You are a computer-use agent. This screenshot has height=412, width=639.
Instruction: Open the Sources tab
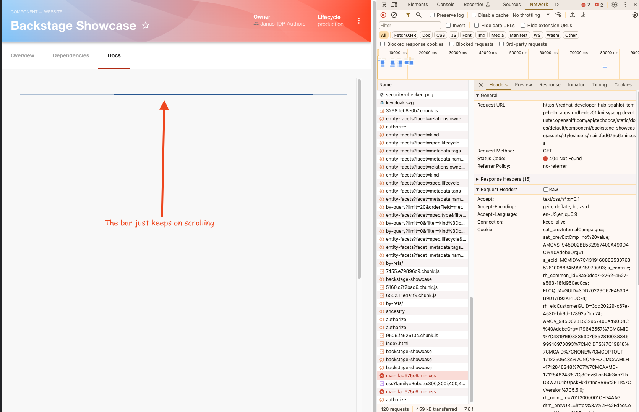tap(512, 5)
